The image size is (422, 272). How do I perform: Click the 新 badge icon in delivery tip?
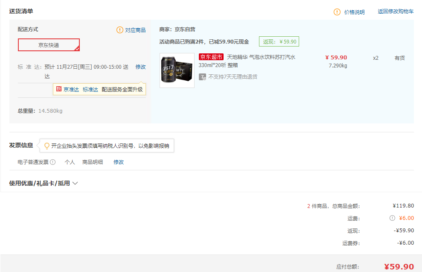pyautogui.click(x=59, y=89)
